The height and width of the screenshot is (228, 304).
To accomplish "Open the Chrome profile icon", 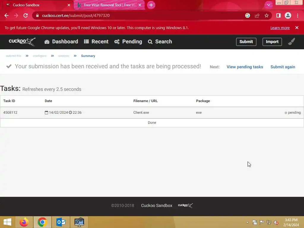I will click(x=288, y=15).
